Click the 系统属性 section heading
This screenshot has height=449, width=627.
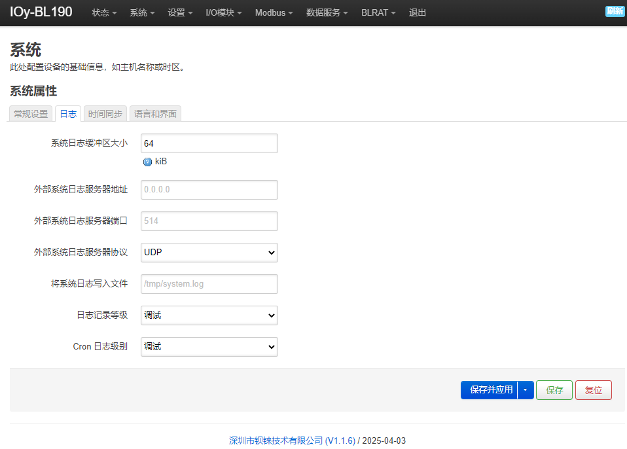pos(33,91)
